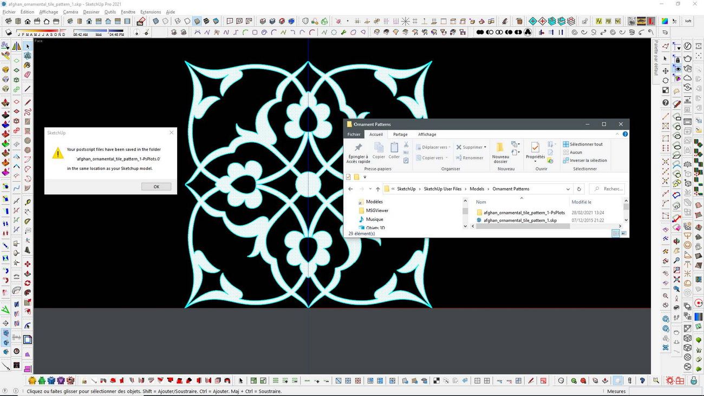Image resolution: width=704 pixels, height=396 pixels.
Task: Switch to the Partage ribbon tab
Action: (x=400, y=134)
